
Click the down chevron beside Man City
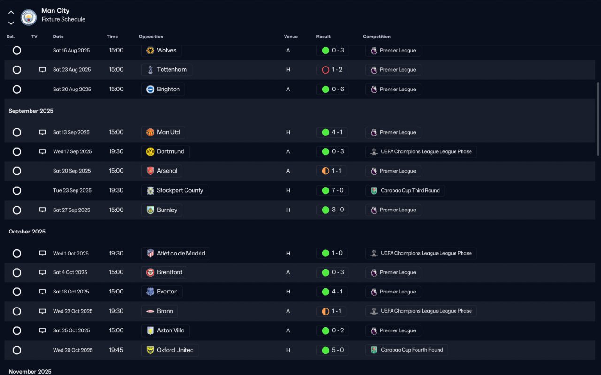11,23
